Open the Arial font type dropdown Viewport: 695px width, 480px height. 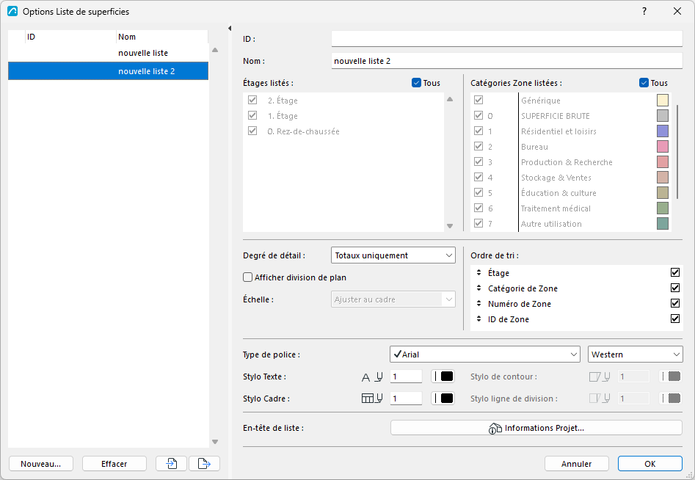[x=485, y=354]
